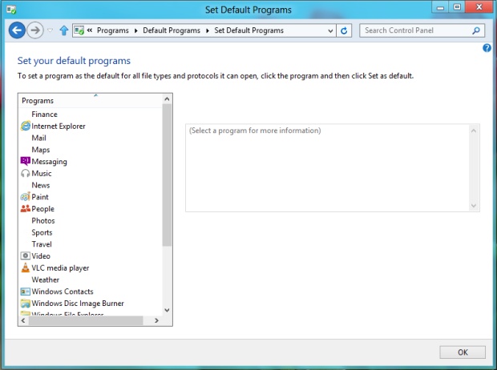497x370 pixels.
Task: Open address bar history dropdown
Action: point(330,30)
